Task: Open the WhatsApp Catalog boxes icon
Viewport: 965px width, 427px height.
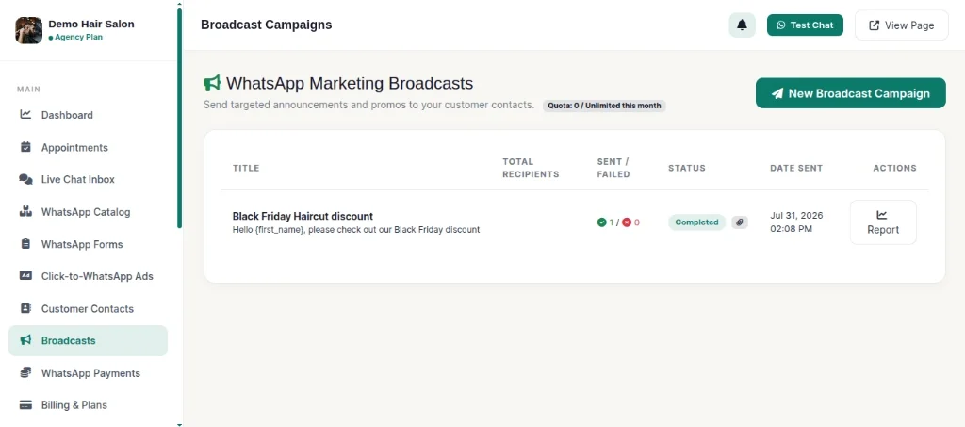Action: (x=25, y=212)
